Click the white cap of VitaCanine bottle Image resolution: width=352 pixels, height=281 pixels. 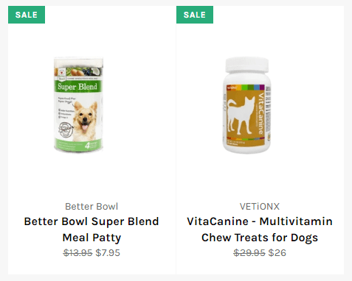[247, 65]
